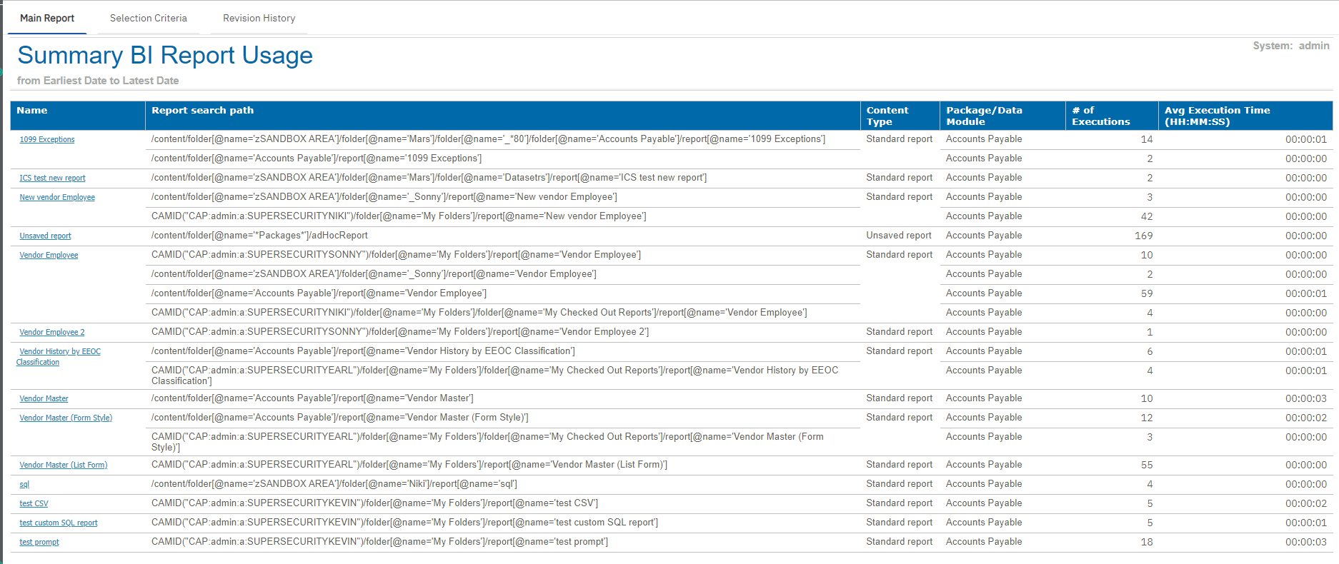Image resolution: width=1339 pixels, height=564 pixels.
Task: Open the Selection Criteria tab
Action: point(148,19)
